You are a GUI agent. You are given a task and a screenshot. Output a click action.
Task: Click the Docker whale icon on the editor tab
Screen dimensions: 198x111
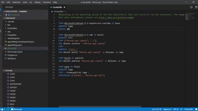tap(51, 7)
